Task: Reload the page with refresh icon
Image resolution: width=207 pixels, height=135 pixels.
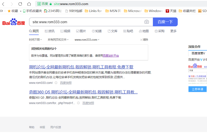Action: pos(20,4)
